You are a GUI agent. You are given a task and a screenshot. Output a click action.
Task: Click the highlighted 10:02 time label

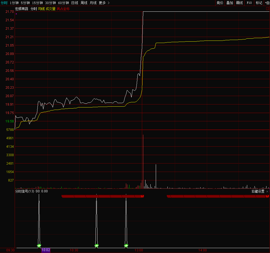(x=46, y=250)
